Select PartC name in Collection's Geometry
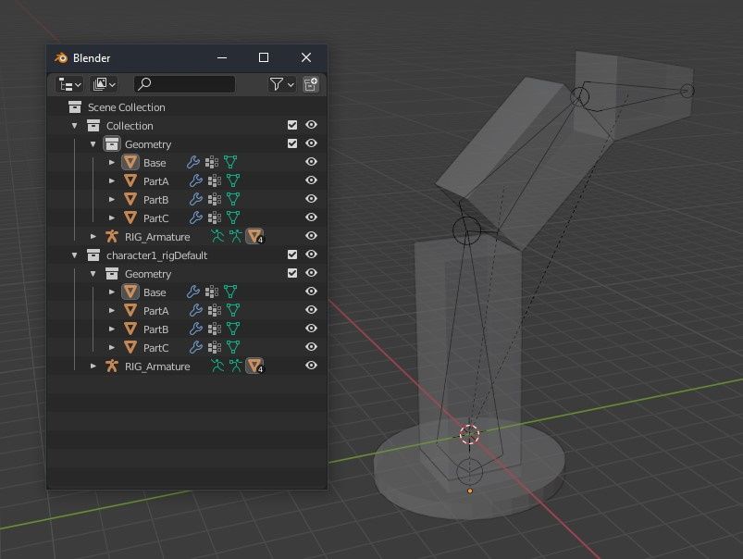This screenshot has height=559, width=743. (x=155, y=218)
